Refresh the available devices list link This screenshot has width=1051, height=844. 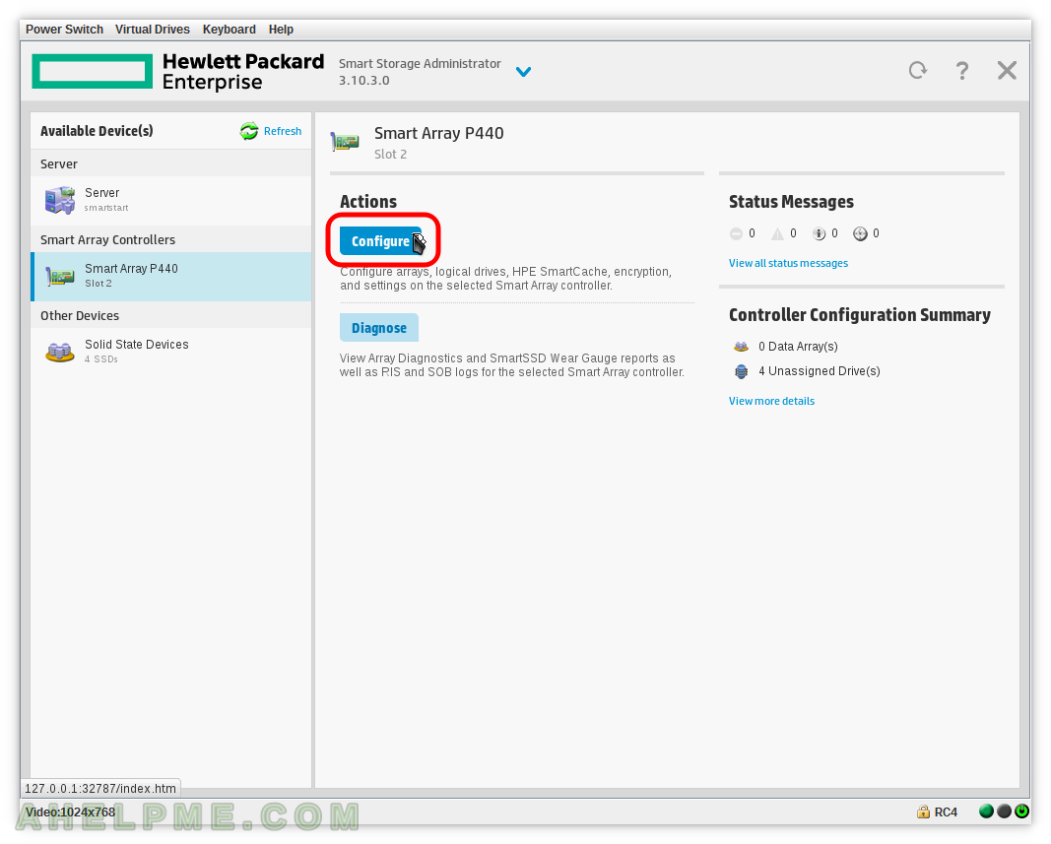pos(282,131)
